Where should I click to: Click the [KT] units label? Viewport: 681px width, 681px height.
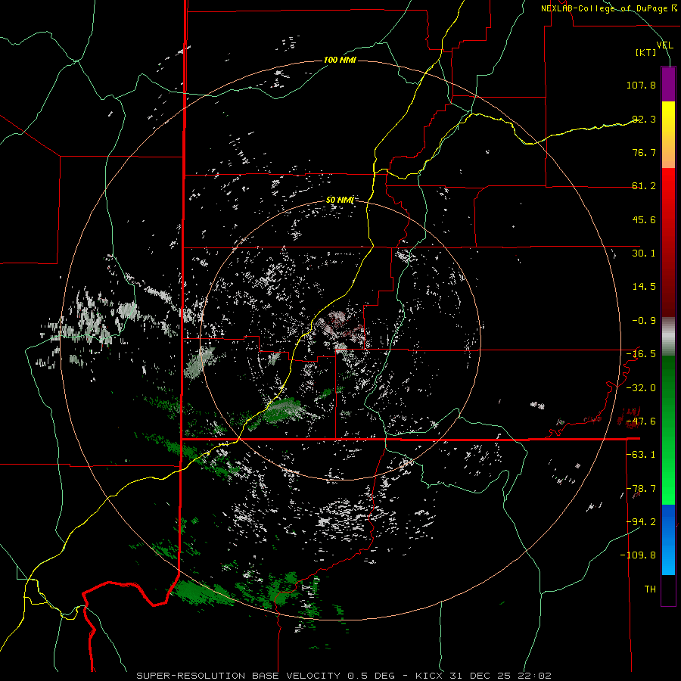pos(646,52)
